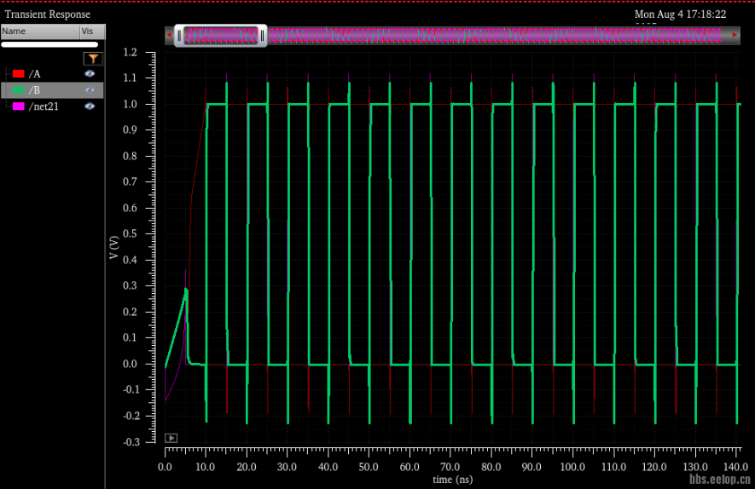Click the left handle of zoom thumb
The height and width of the screenshot is (489, 755).
pyautogui.click(x=179, y=36)
